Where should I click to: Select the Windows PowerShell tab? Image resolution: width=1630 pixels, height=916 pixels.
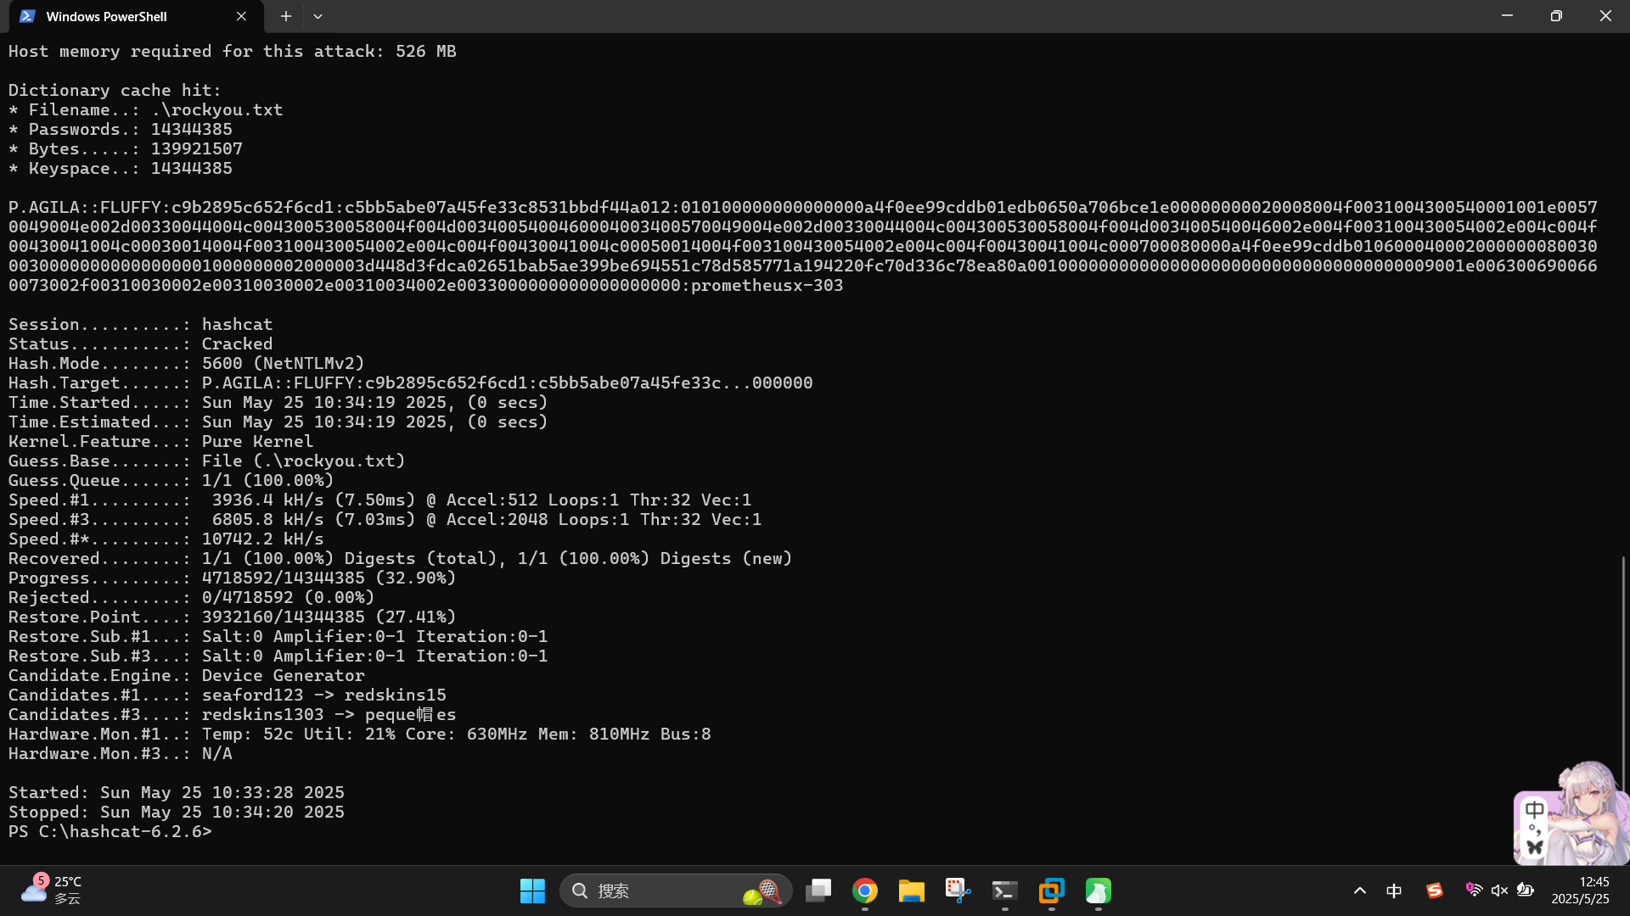pos(119,16)
